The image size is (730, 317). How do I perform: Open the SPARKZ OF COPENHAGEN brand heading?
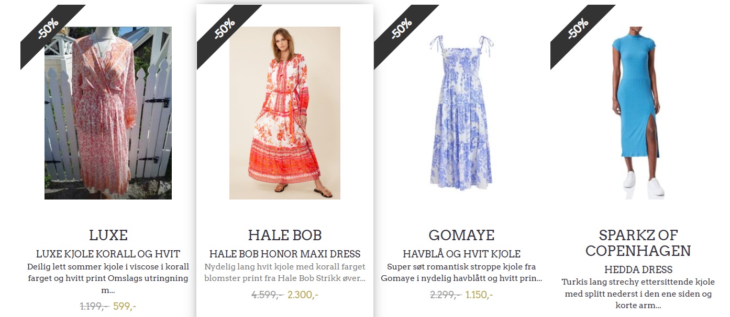point(638,242)
